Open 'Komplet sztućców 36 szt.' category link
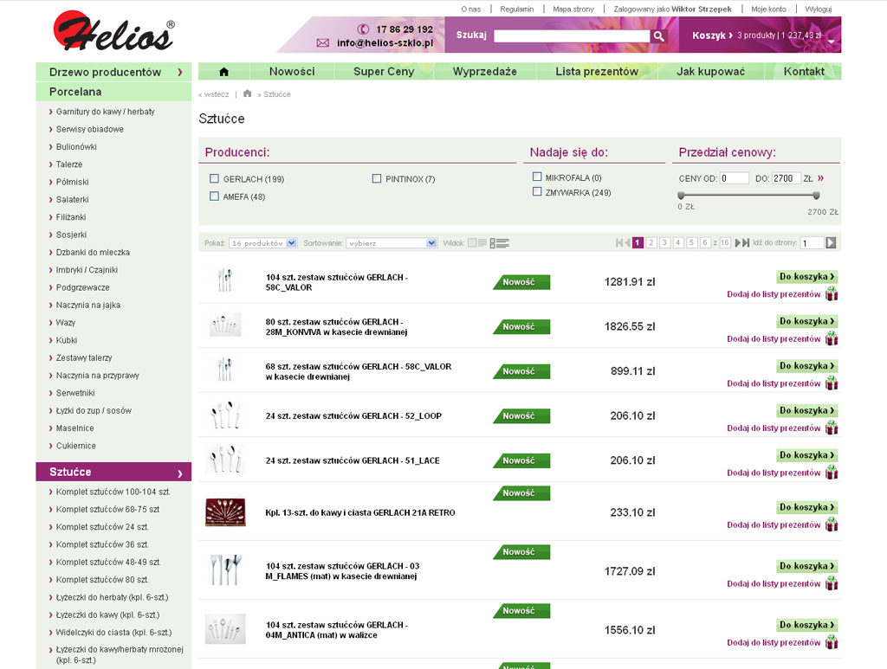Image resolution: width=887 pixels, height=669 pixels. (102, 544)
